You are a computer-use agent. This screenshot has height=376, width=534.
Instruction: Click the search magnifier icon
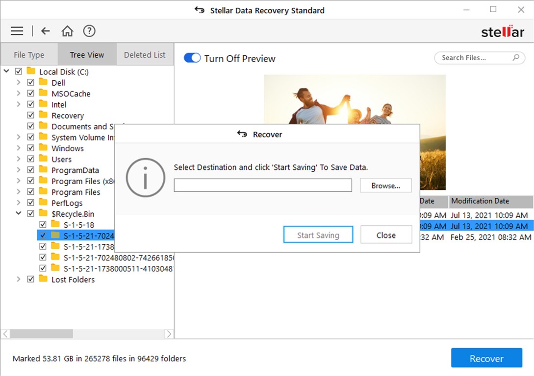(516, 57)
